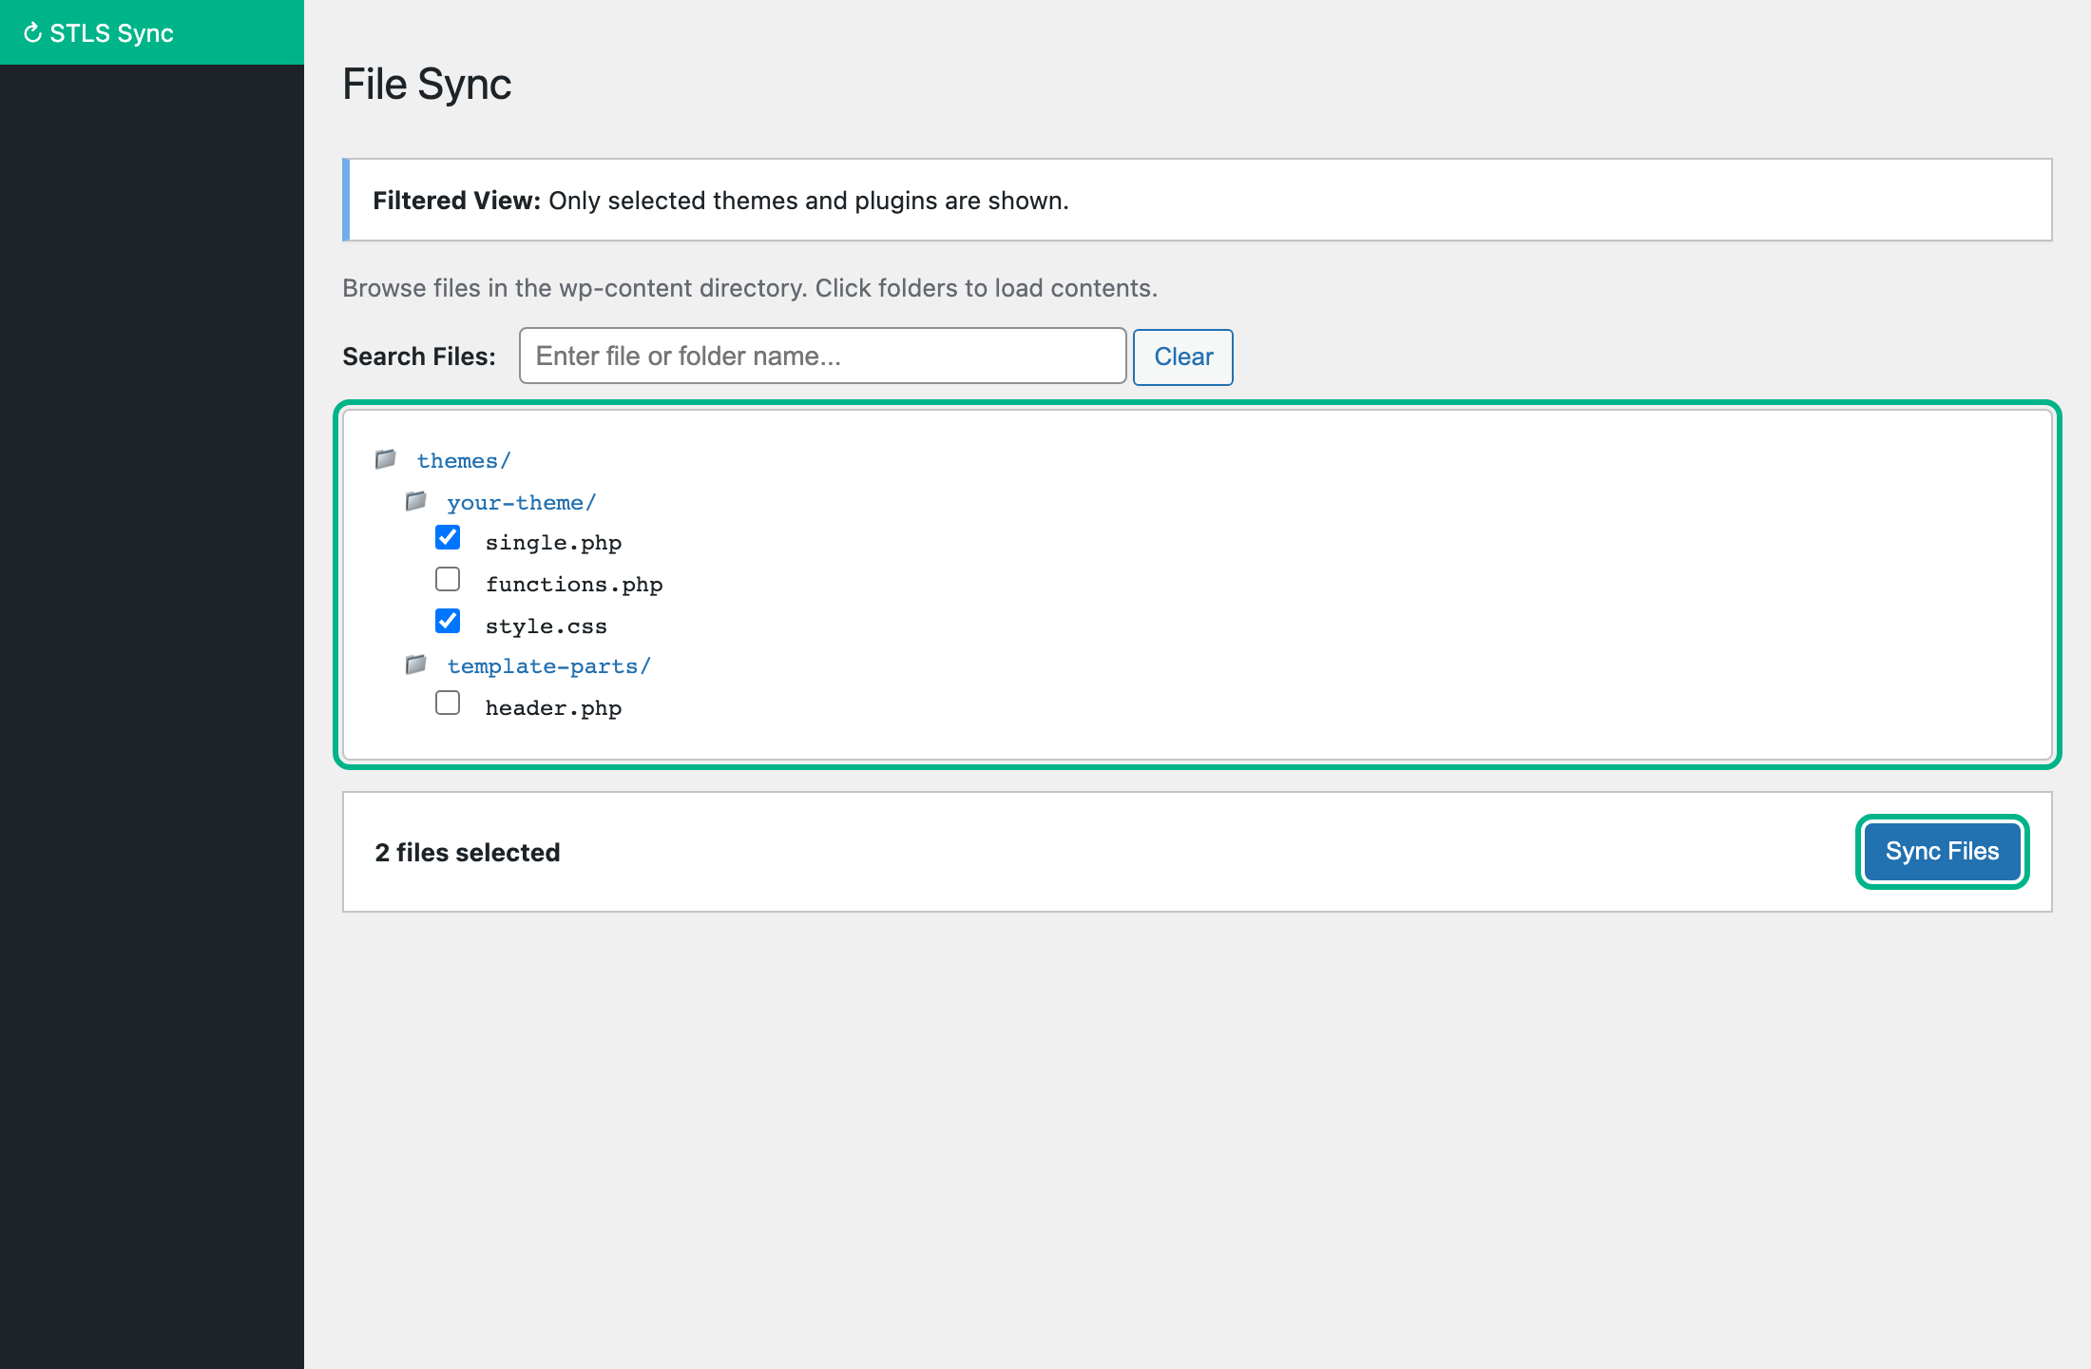Click the themes folder icon
This screenshot has height=1369, width=2091.
point(386,460)
